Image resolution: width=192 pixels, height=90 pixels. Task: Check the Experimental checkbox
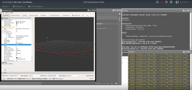85,76
